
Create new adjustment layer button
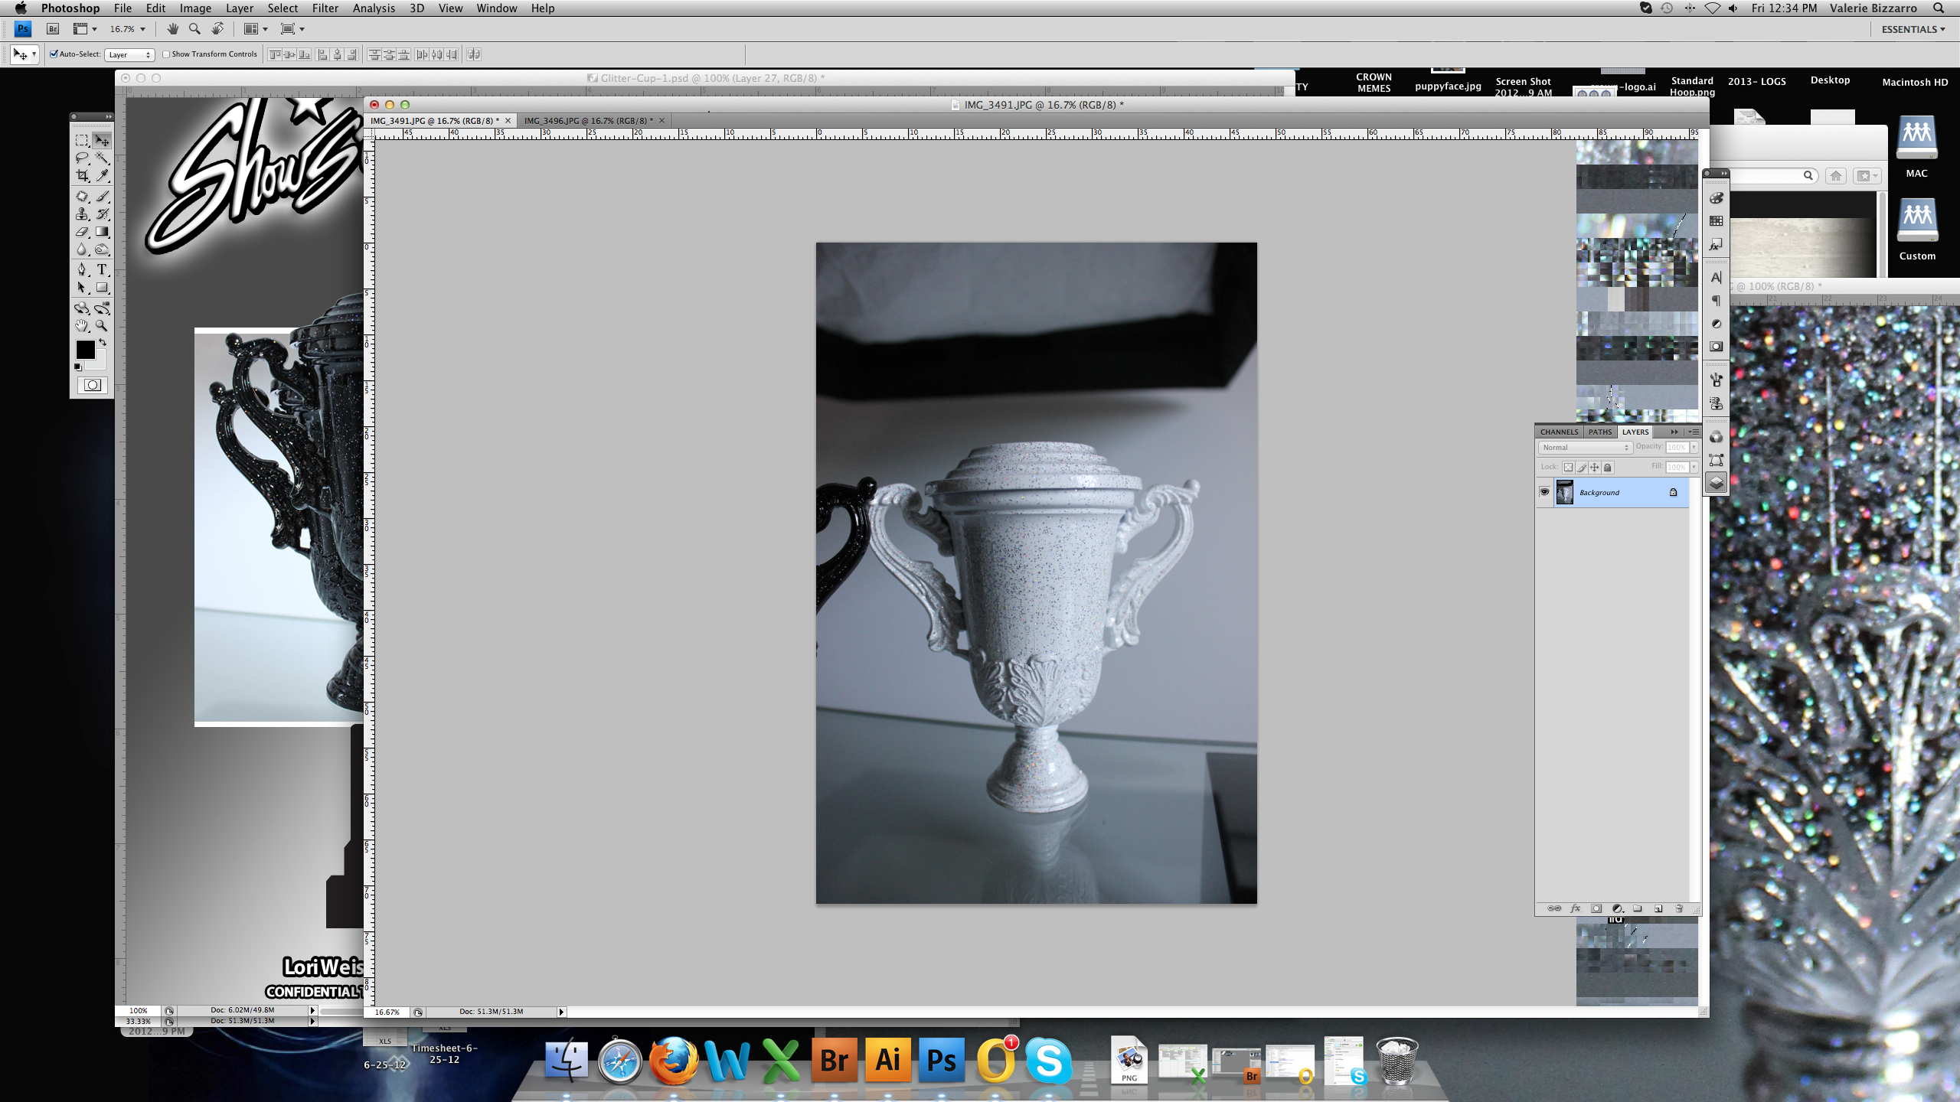(x=1617, y=908)
